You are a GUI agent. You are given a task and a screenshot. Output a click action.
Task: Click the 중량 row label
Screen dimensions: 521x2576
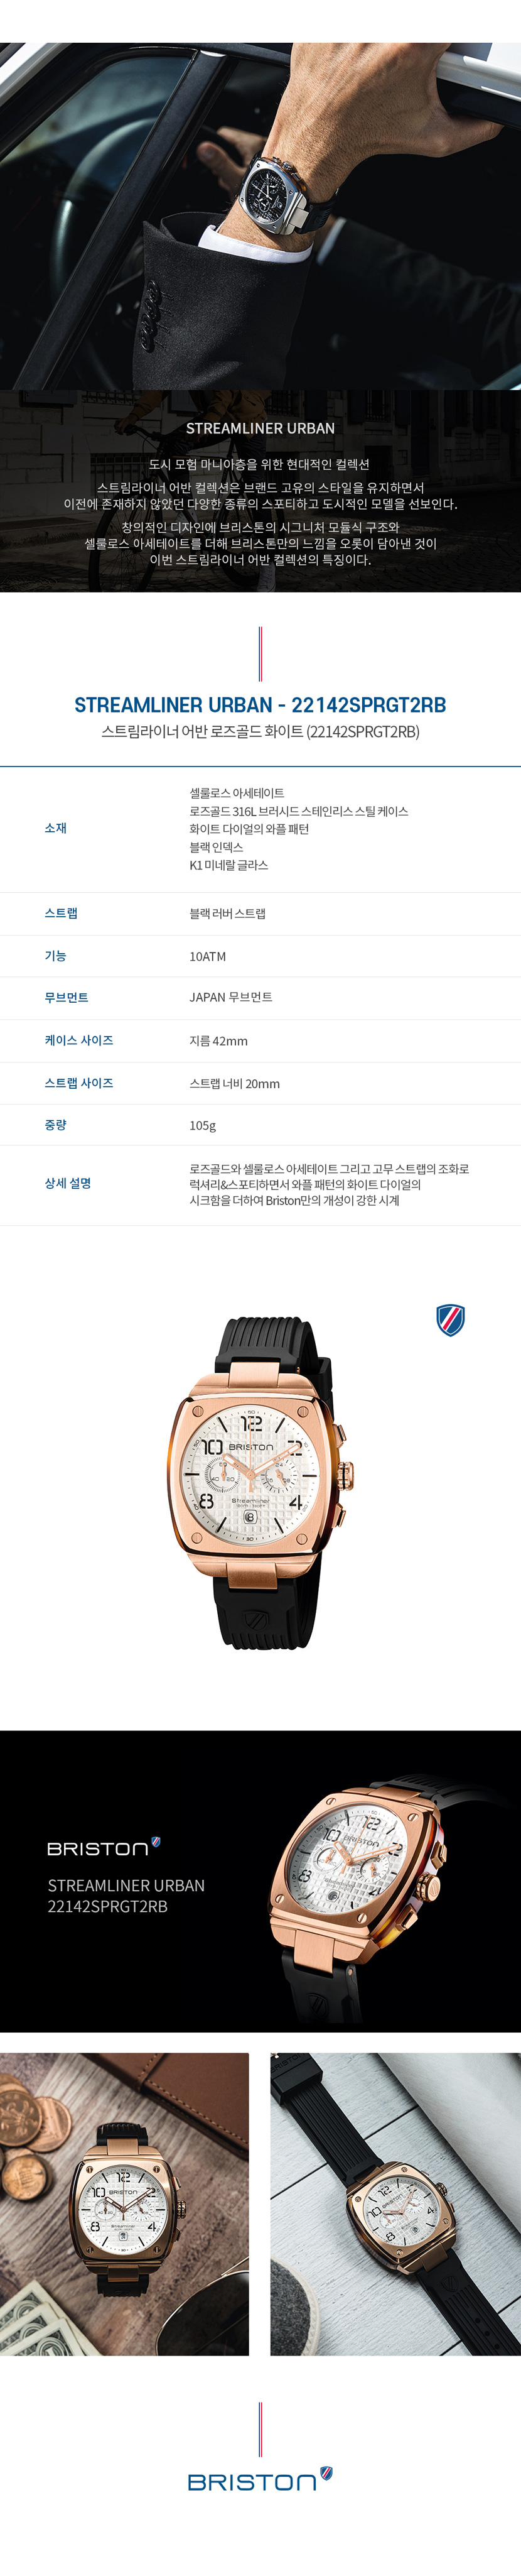click(56, 1125)
